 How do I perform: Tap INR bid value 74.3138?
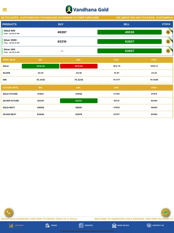tap(40, 80)
